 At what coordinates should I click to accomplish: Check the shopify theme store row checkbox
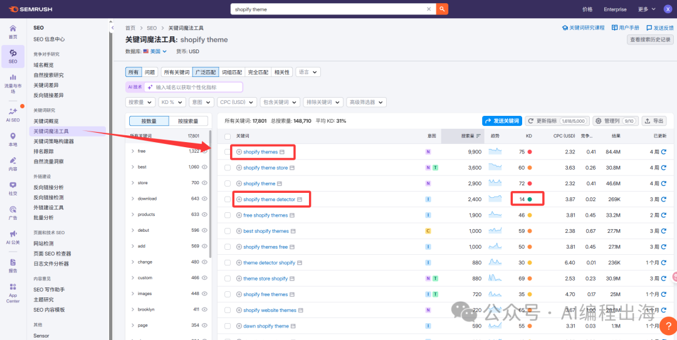(228, 168)
